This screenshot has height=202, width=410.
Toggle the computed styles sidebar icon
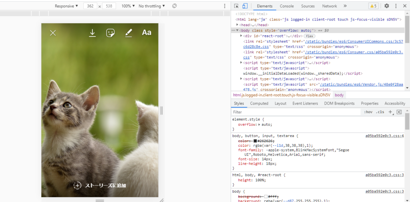pos(399,112)
